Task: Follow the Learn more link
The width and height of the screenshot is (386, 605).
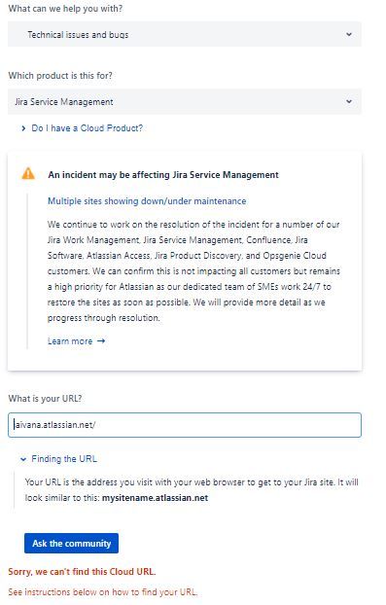Action: 70,341
